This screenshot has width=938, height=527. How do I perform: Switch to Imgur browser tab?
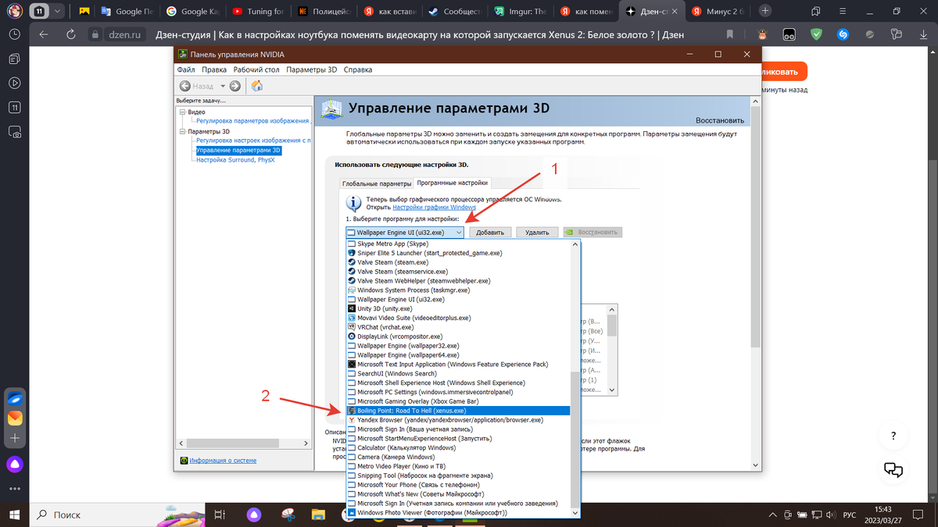(x=520, y=12)
